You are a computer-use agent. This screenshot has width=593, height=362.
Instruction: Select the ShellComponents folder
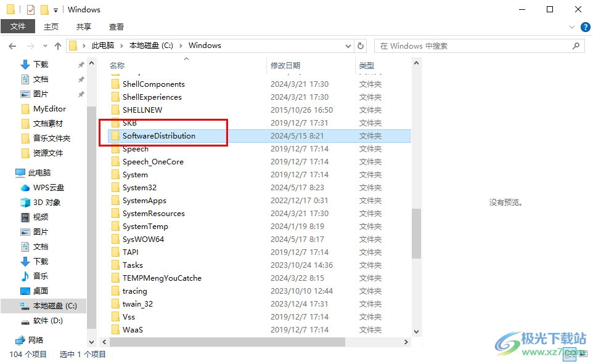[153, 84]
